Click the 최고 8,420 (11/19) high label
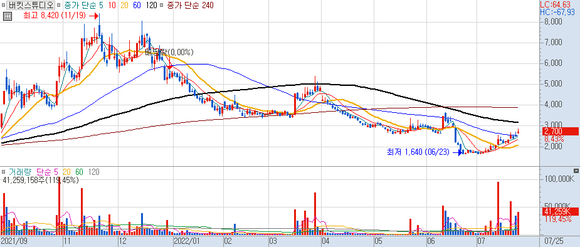Screen dimensions: 580x247 [55, 16]
